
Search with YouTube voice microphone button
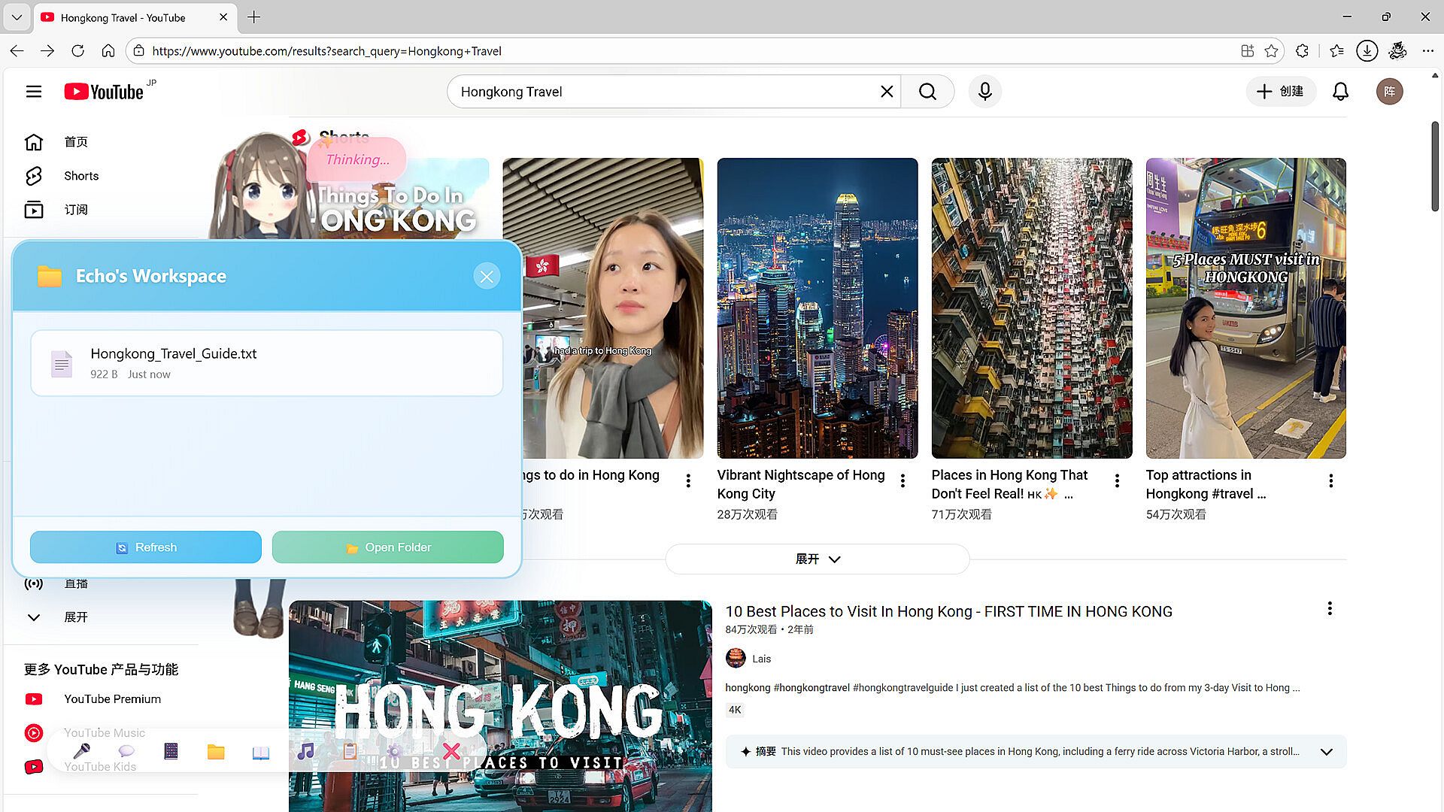(x=984, y=92)
